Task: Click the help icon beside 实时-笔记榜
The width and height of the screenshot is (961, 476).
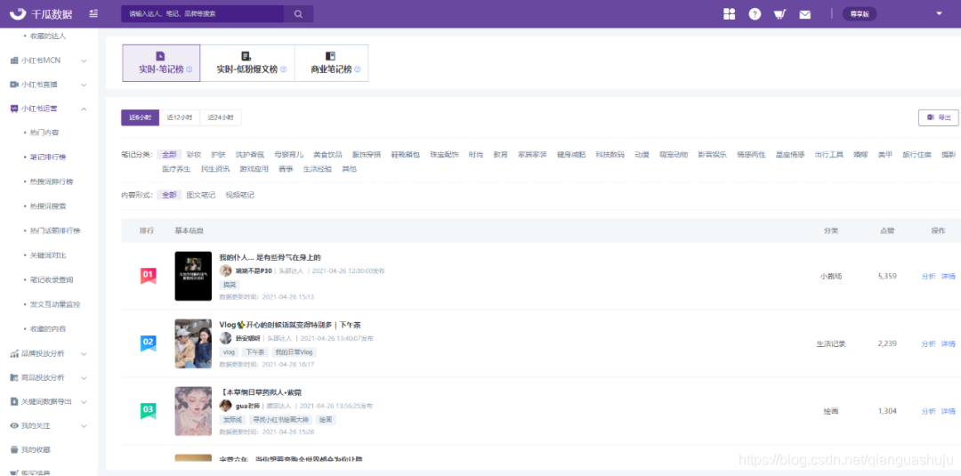Action: (x=189, y=69)
